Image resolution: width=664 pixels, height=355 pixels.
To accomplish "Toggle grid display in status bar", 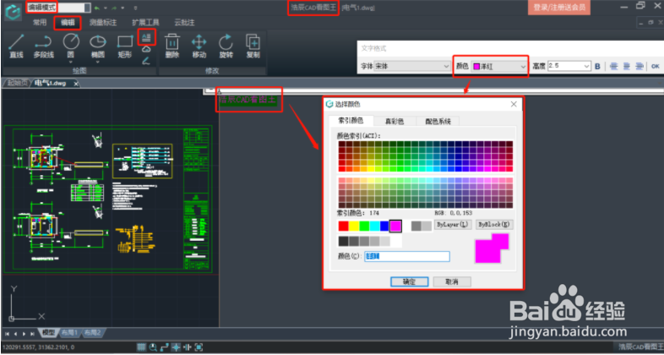I will tap(141, 347).
